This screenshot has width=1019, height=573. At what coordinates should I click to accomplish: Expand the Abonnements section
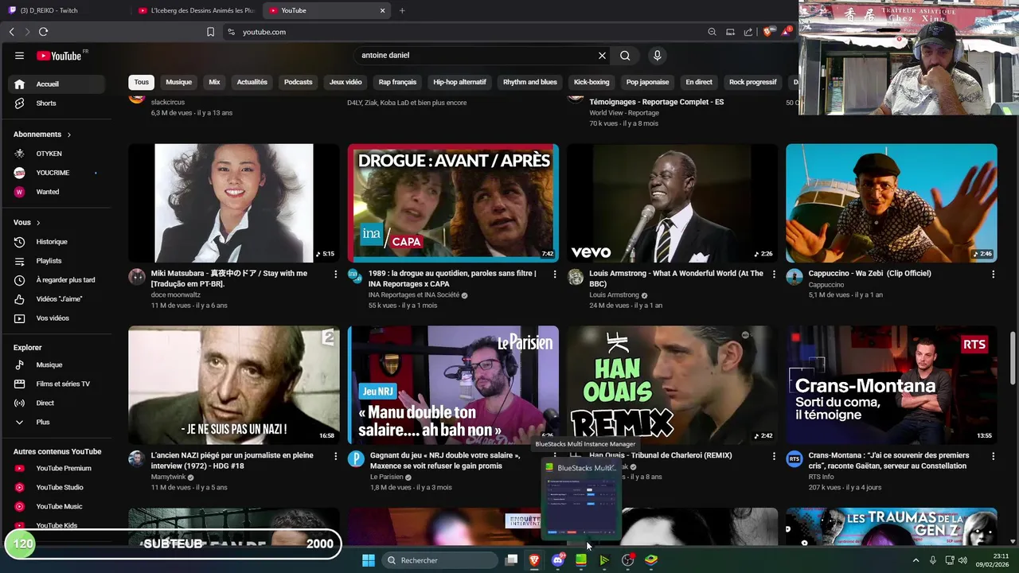42,134
